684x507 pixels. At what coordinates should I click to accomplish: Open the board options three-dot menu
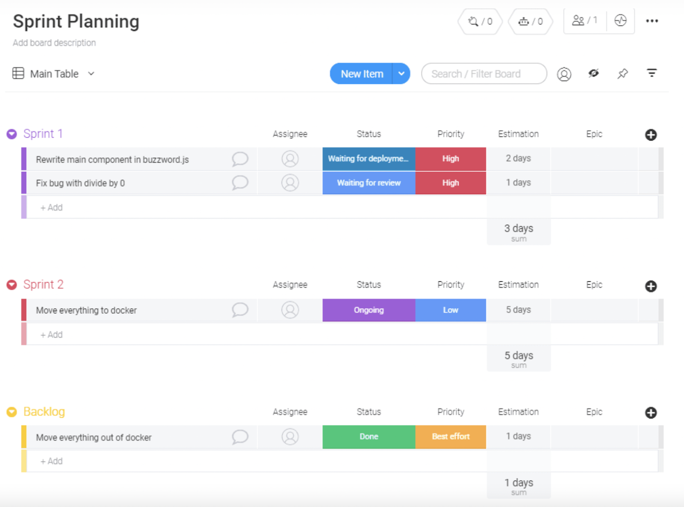tap(652, 21)
